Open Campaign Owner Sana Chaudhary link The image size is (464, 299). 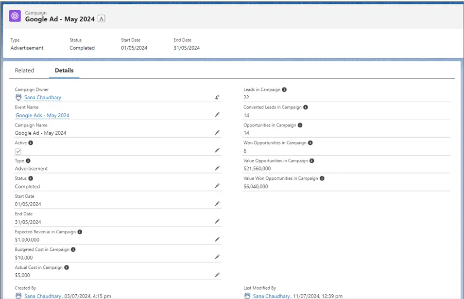(x=43, y=97)
